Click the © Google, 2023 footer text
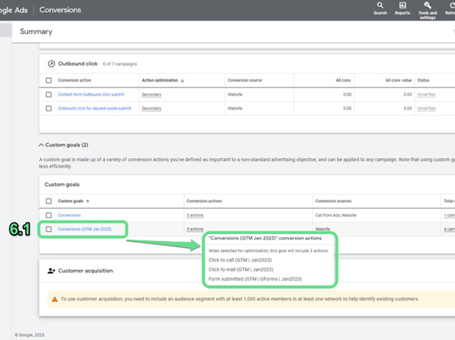Image resolution: width=455 pixels, height=340 pixels. [30, 335]
